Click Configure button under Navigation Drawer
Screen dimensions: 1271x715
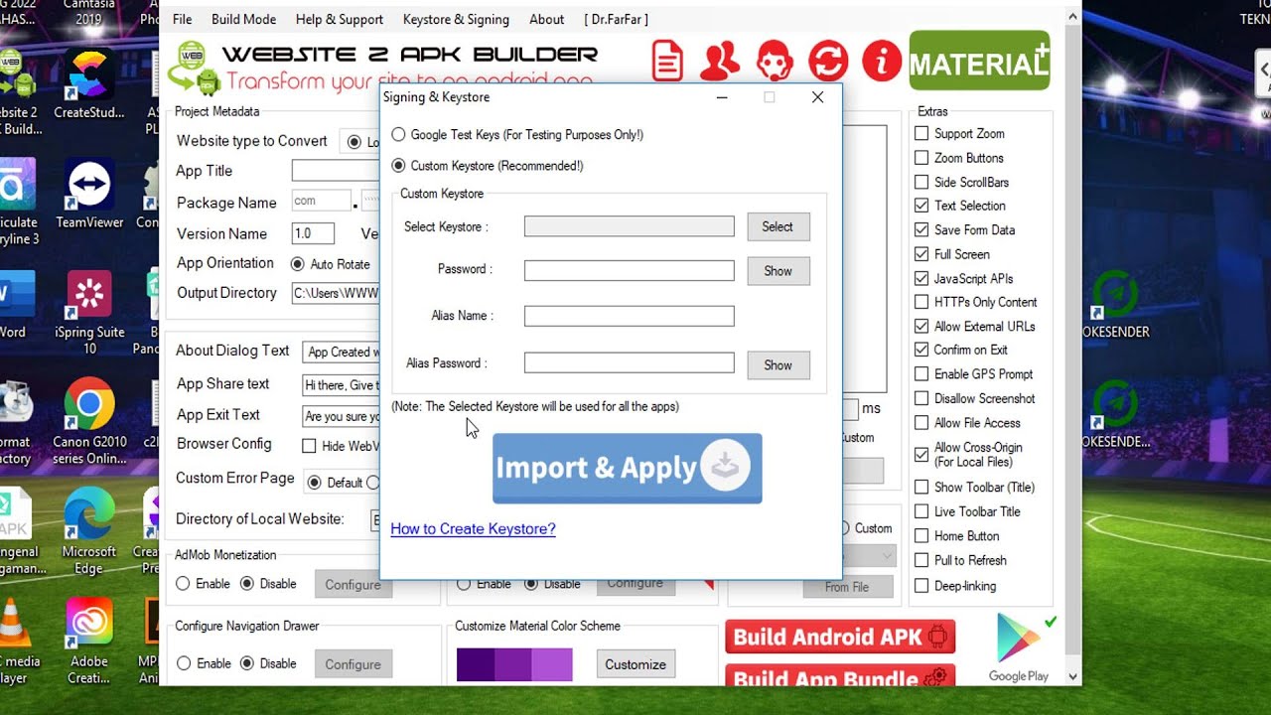point(353,664)
